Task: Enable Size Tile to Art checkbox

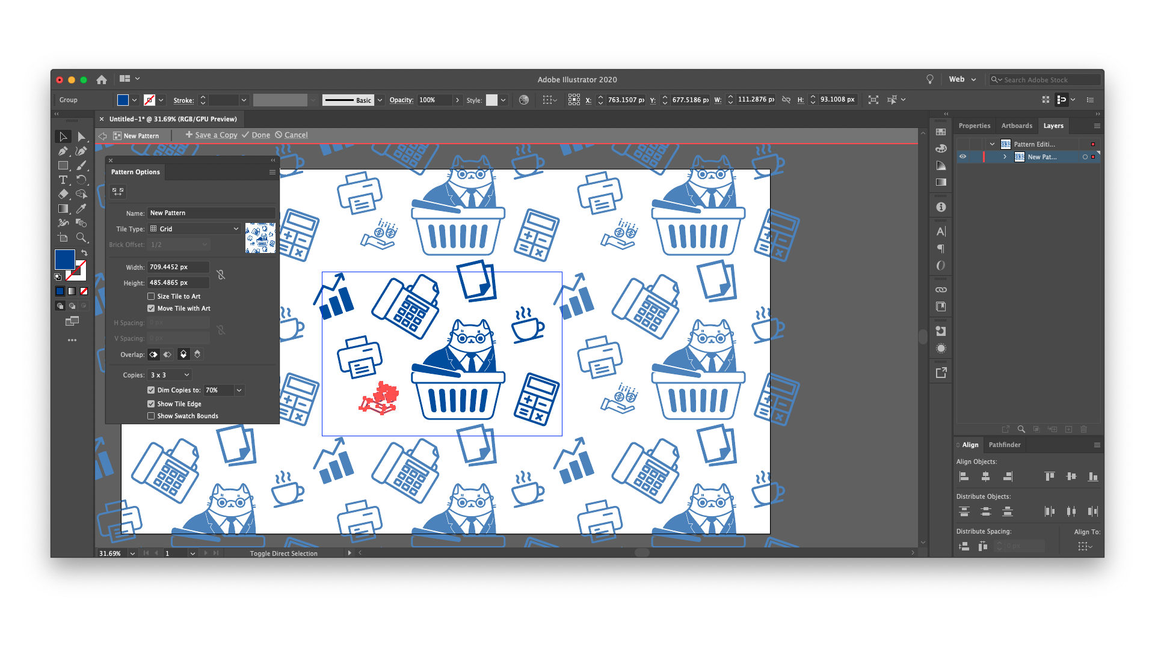Action: (x=151, y=296)
